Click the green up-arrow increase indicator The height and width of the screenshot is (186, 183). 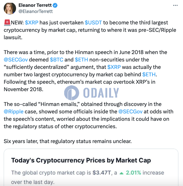[122, 173]
